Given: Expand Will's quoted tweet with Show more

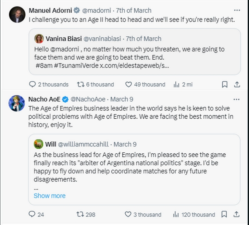Looking at the screenshot, I should tap(50, 196).
